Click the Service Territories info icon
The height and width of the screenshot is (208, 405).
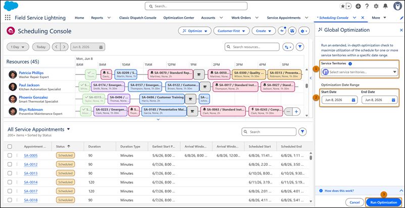[350, 63]
